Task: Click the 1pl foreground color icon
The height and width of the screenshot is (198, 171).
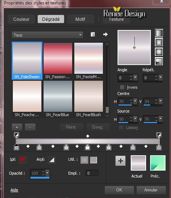Action: (23, 160)
